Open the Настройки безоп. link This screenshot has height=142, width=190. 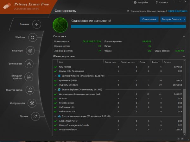point(178,11)
